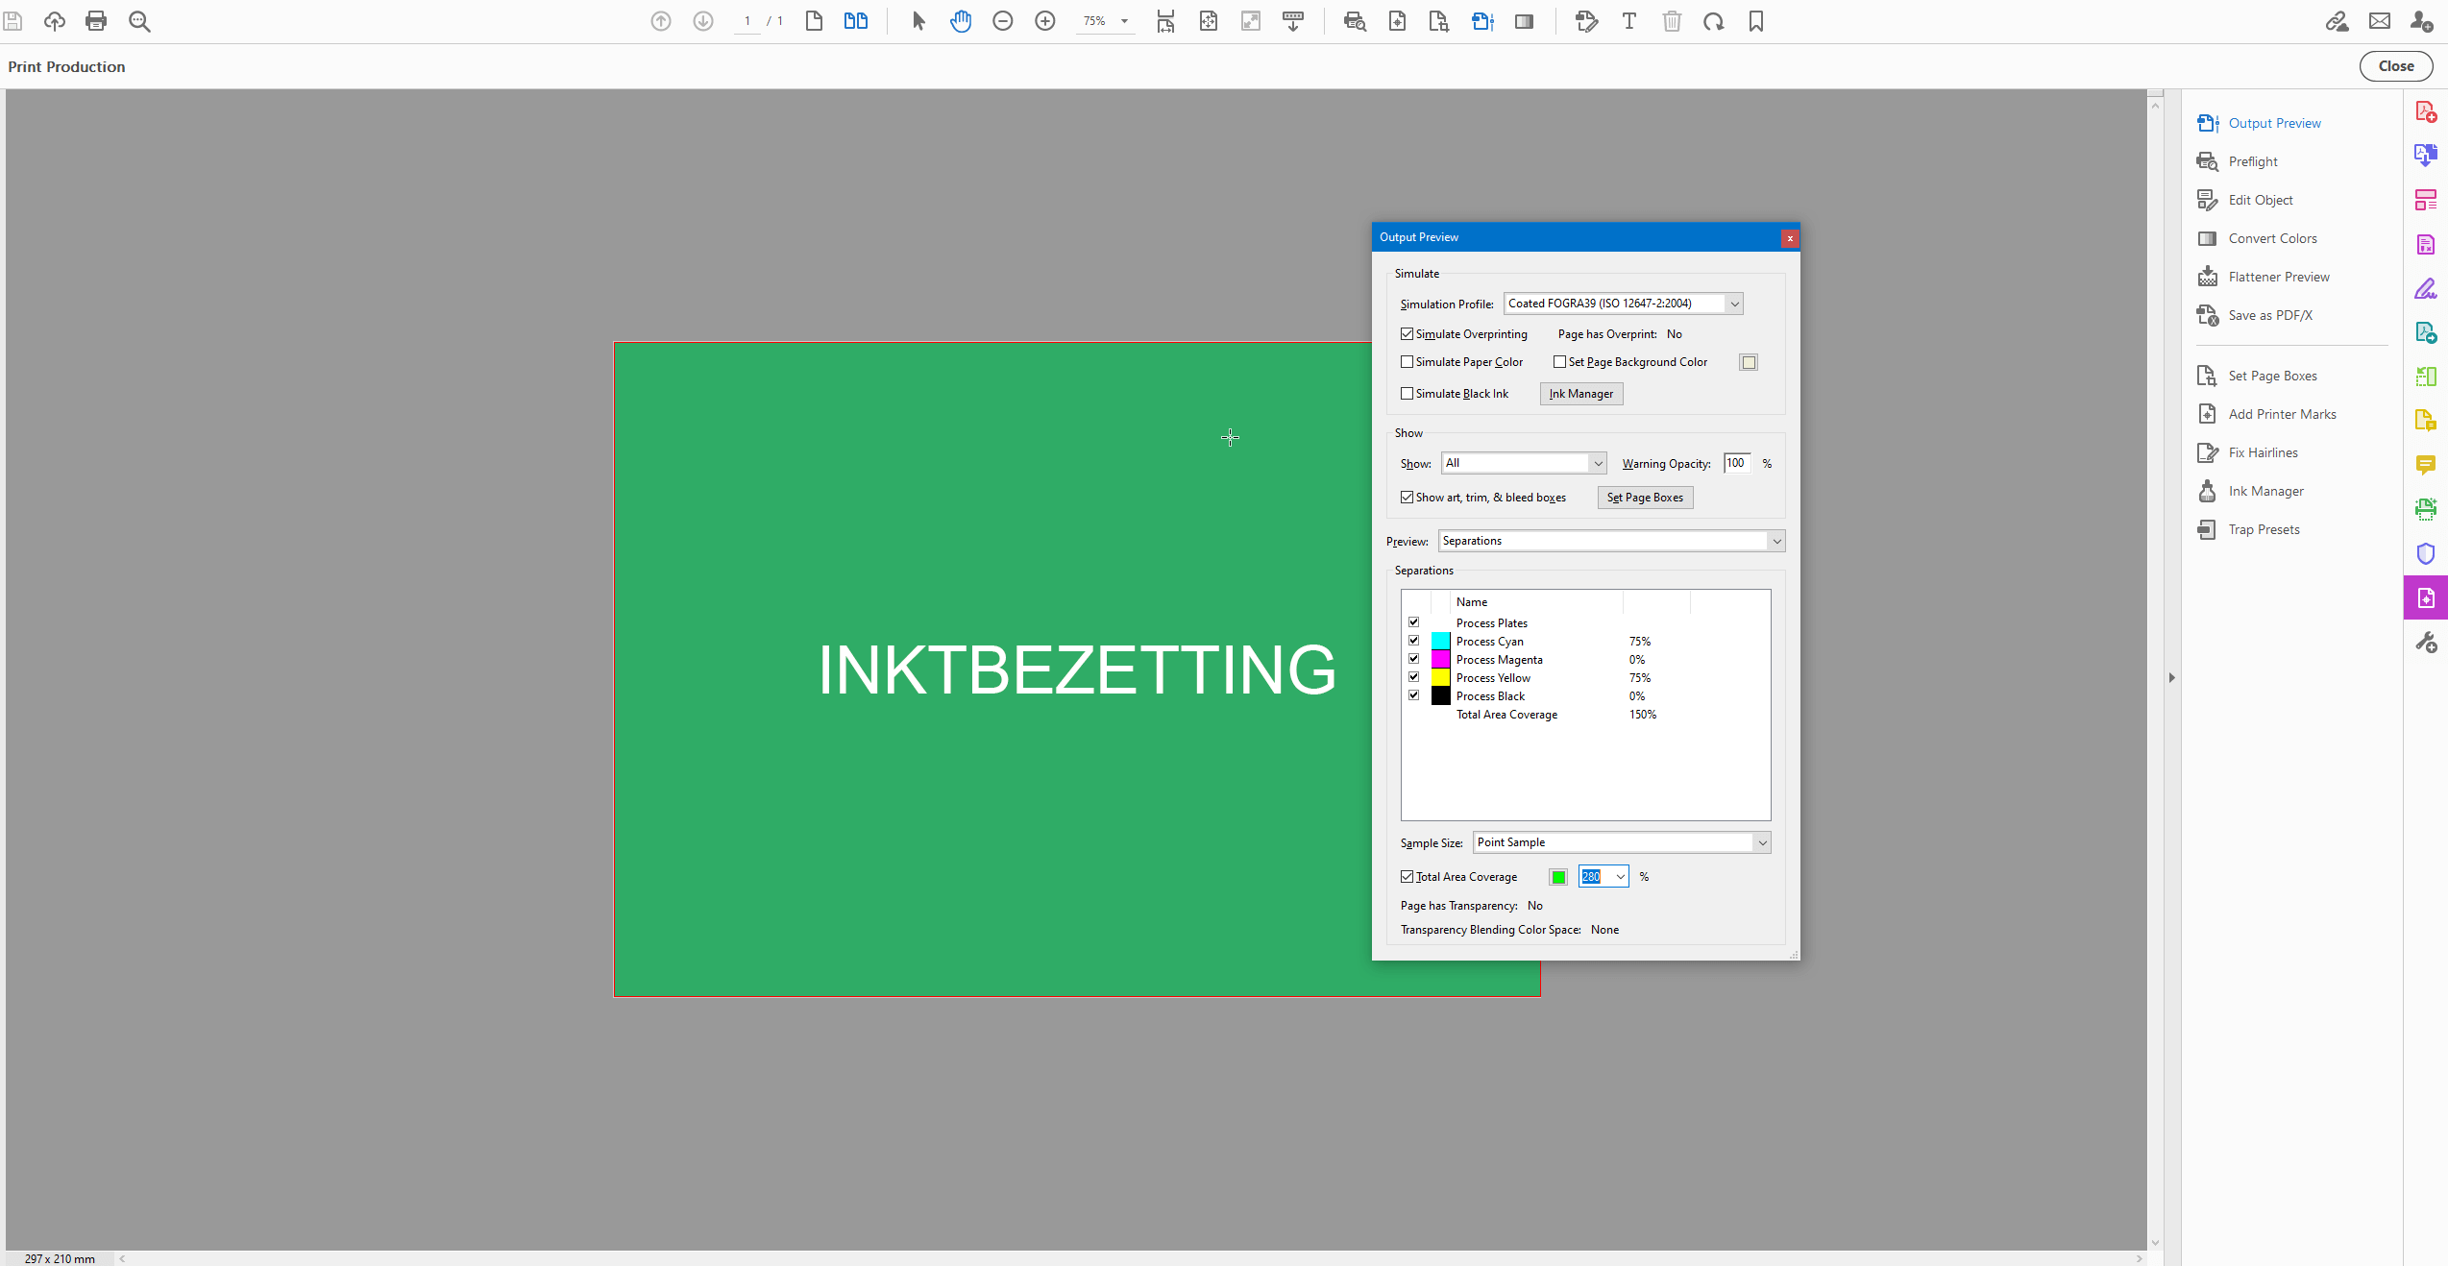Viewport: 2448px width, 1266px height.
Task: Uncheck Process Cyan separation
Action: pyautogui.click(x=1414, y=641)
